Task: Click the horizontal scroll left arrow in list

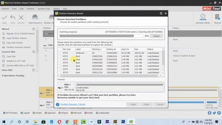Action: point(59,76)
